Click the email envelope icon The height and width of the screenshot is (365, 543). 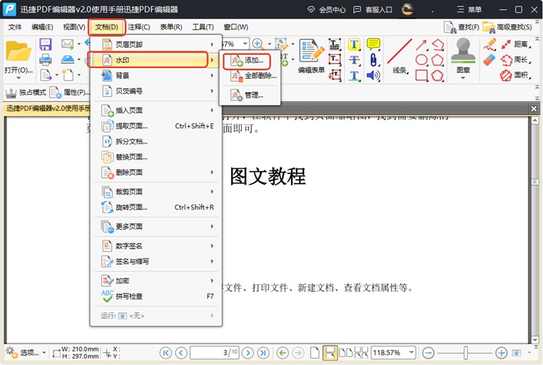click(x=67, y=44)
